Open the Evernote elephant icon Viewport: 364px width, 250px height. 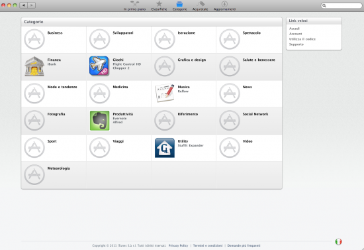point(99,121)
